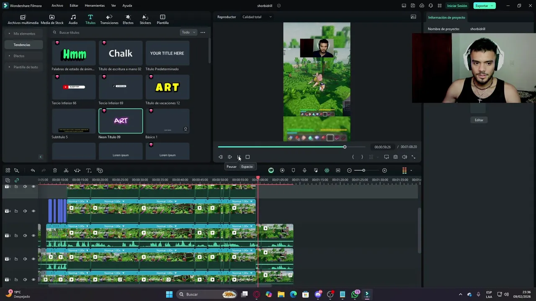536x301 pixels.
Task: Set mark out with right brace icon
Action: (x=362, y=157)
